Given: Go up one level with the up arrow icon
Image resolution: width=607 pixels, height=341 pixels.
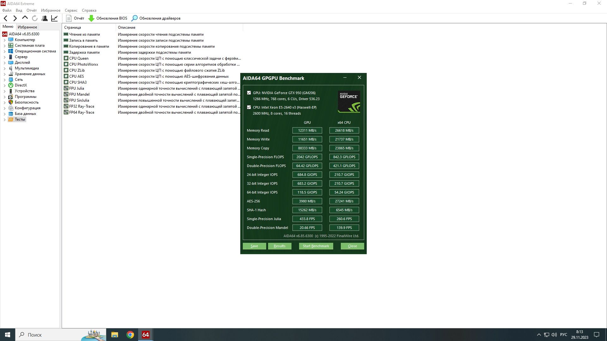Looking at the screenshot, I should click(x=25, y=18).
